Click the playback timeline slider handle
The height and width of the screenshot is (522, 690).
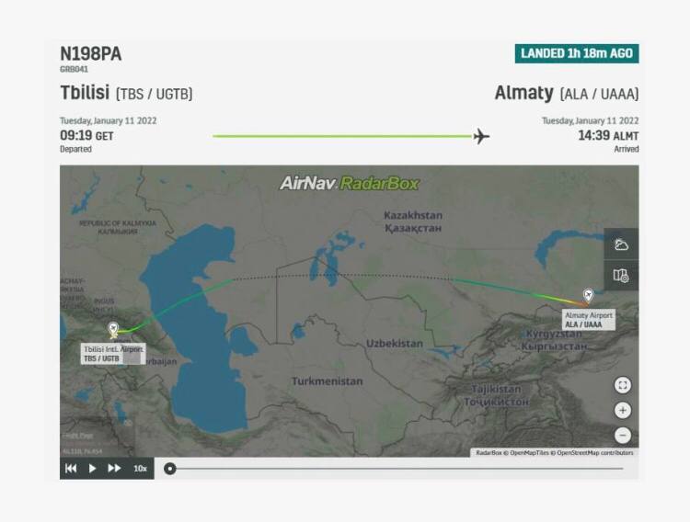pos(170,469)
